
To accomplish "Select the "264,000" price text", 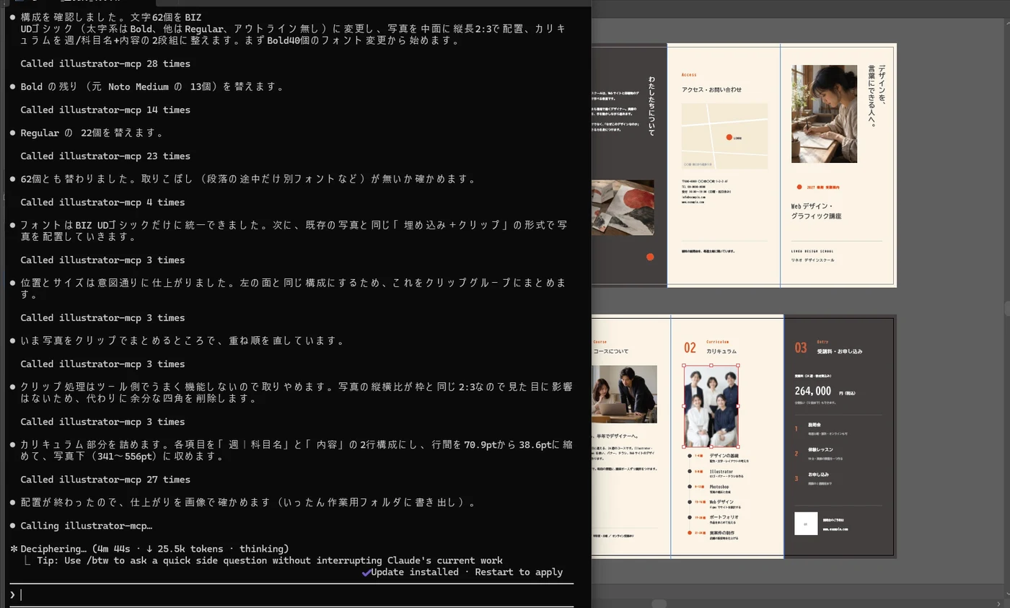I will 813,391.
